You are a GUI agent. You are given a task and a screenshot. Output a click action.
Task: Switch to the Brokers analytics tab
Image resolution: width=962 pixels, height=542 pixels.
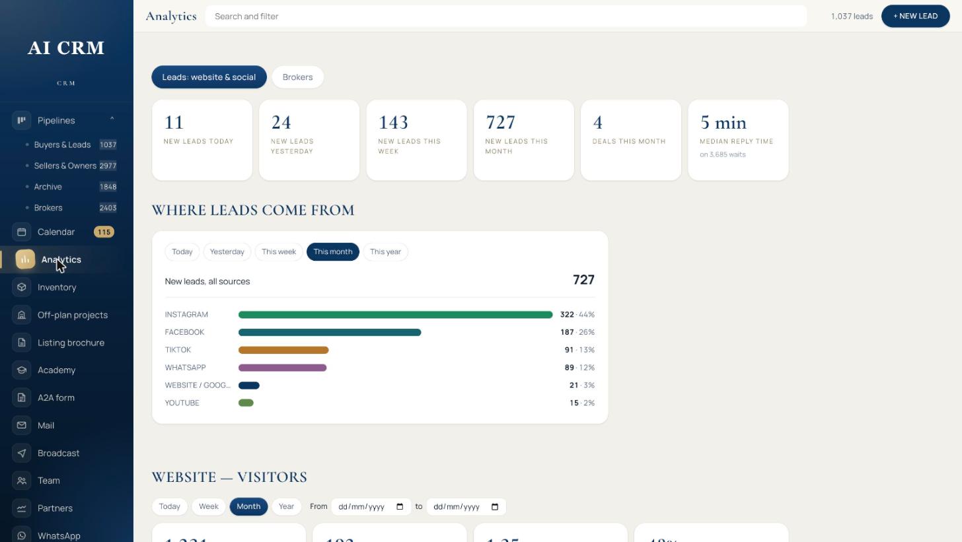[297, 77]
